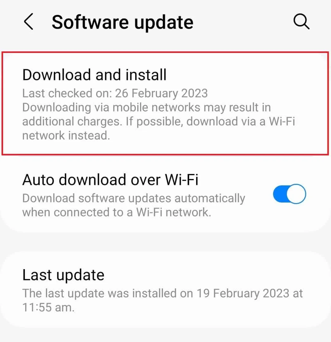Click the 'network instead.' line of warning
331x342 pixels.
point(66,136)
